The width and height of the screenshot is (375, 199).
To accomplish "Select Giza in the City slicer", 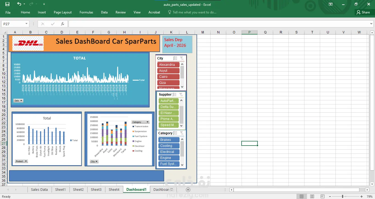I will 168,83.
